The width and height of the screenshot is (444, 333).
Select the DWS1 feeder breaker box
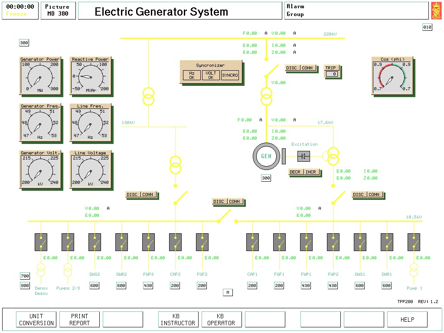[360, 242]
